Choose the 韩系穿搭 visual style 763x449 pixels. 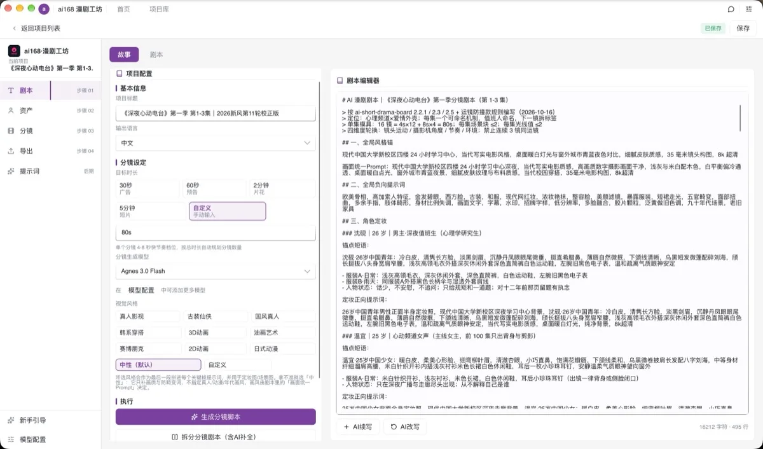click(x=148, y=332)
